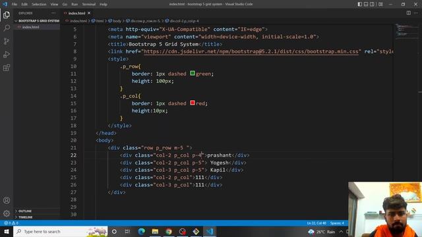Select the index.html editor tab
422x237 pixels.
(x=76, y=13)
